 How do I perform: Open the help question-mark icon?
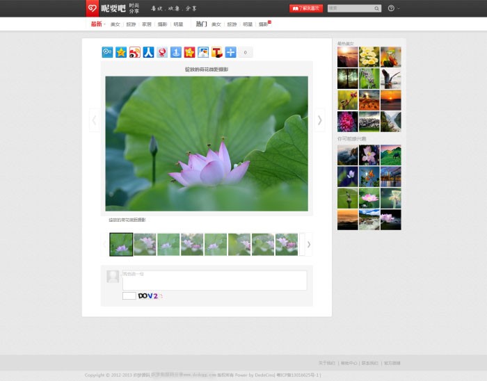(391, 8)
